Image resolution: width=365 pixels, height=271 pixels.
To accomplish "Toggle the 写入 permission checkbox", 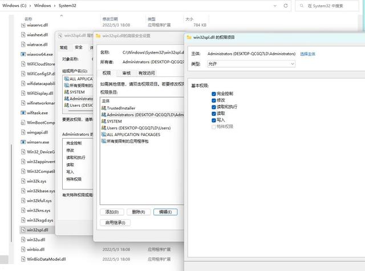I will tap(214, 120).
